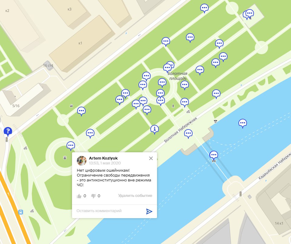Image resolution: width=291 pixels, height=244 pixels.
Task: Open chat marker beside Болотная Набережная label
Action: 188,134
